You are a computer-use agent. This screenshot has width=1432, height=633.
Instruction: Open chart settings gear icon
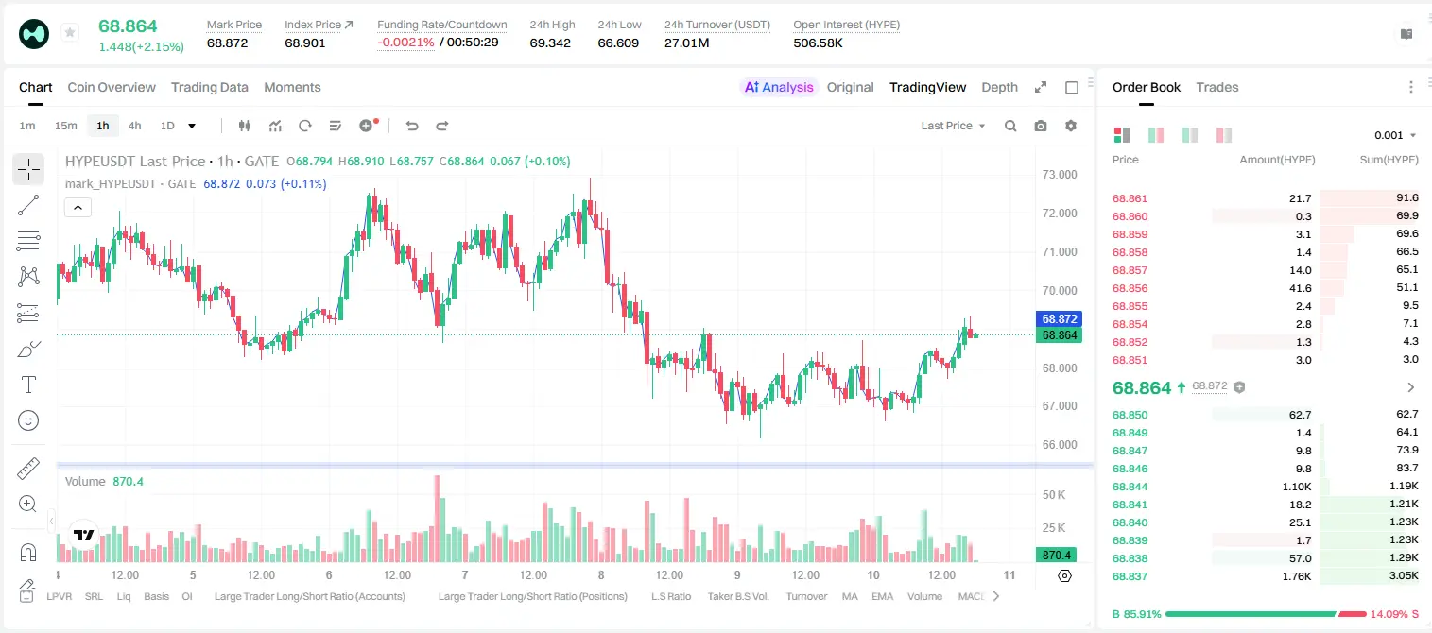click(x=1071, y=126)
